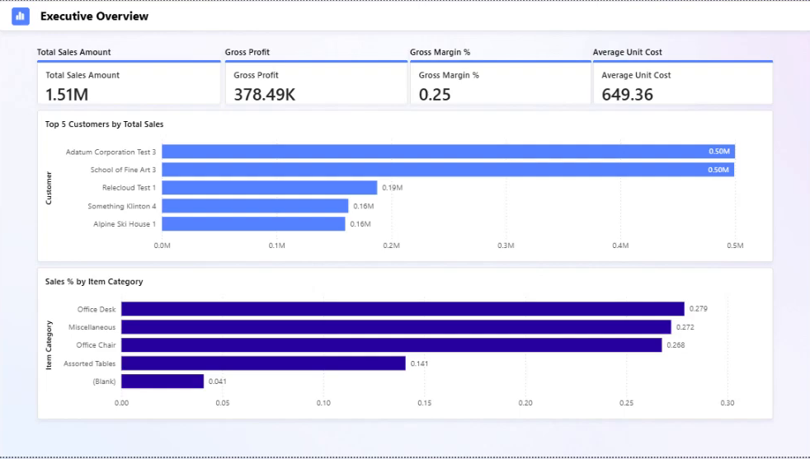The image size is (810, 459).
Task: Click the Executive Overview page title
Action: click(x=95, y=16)
